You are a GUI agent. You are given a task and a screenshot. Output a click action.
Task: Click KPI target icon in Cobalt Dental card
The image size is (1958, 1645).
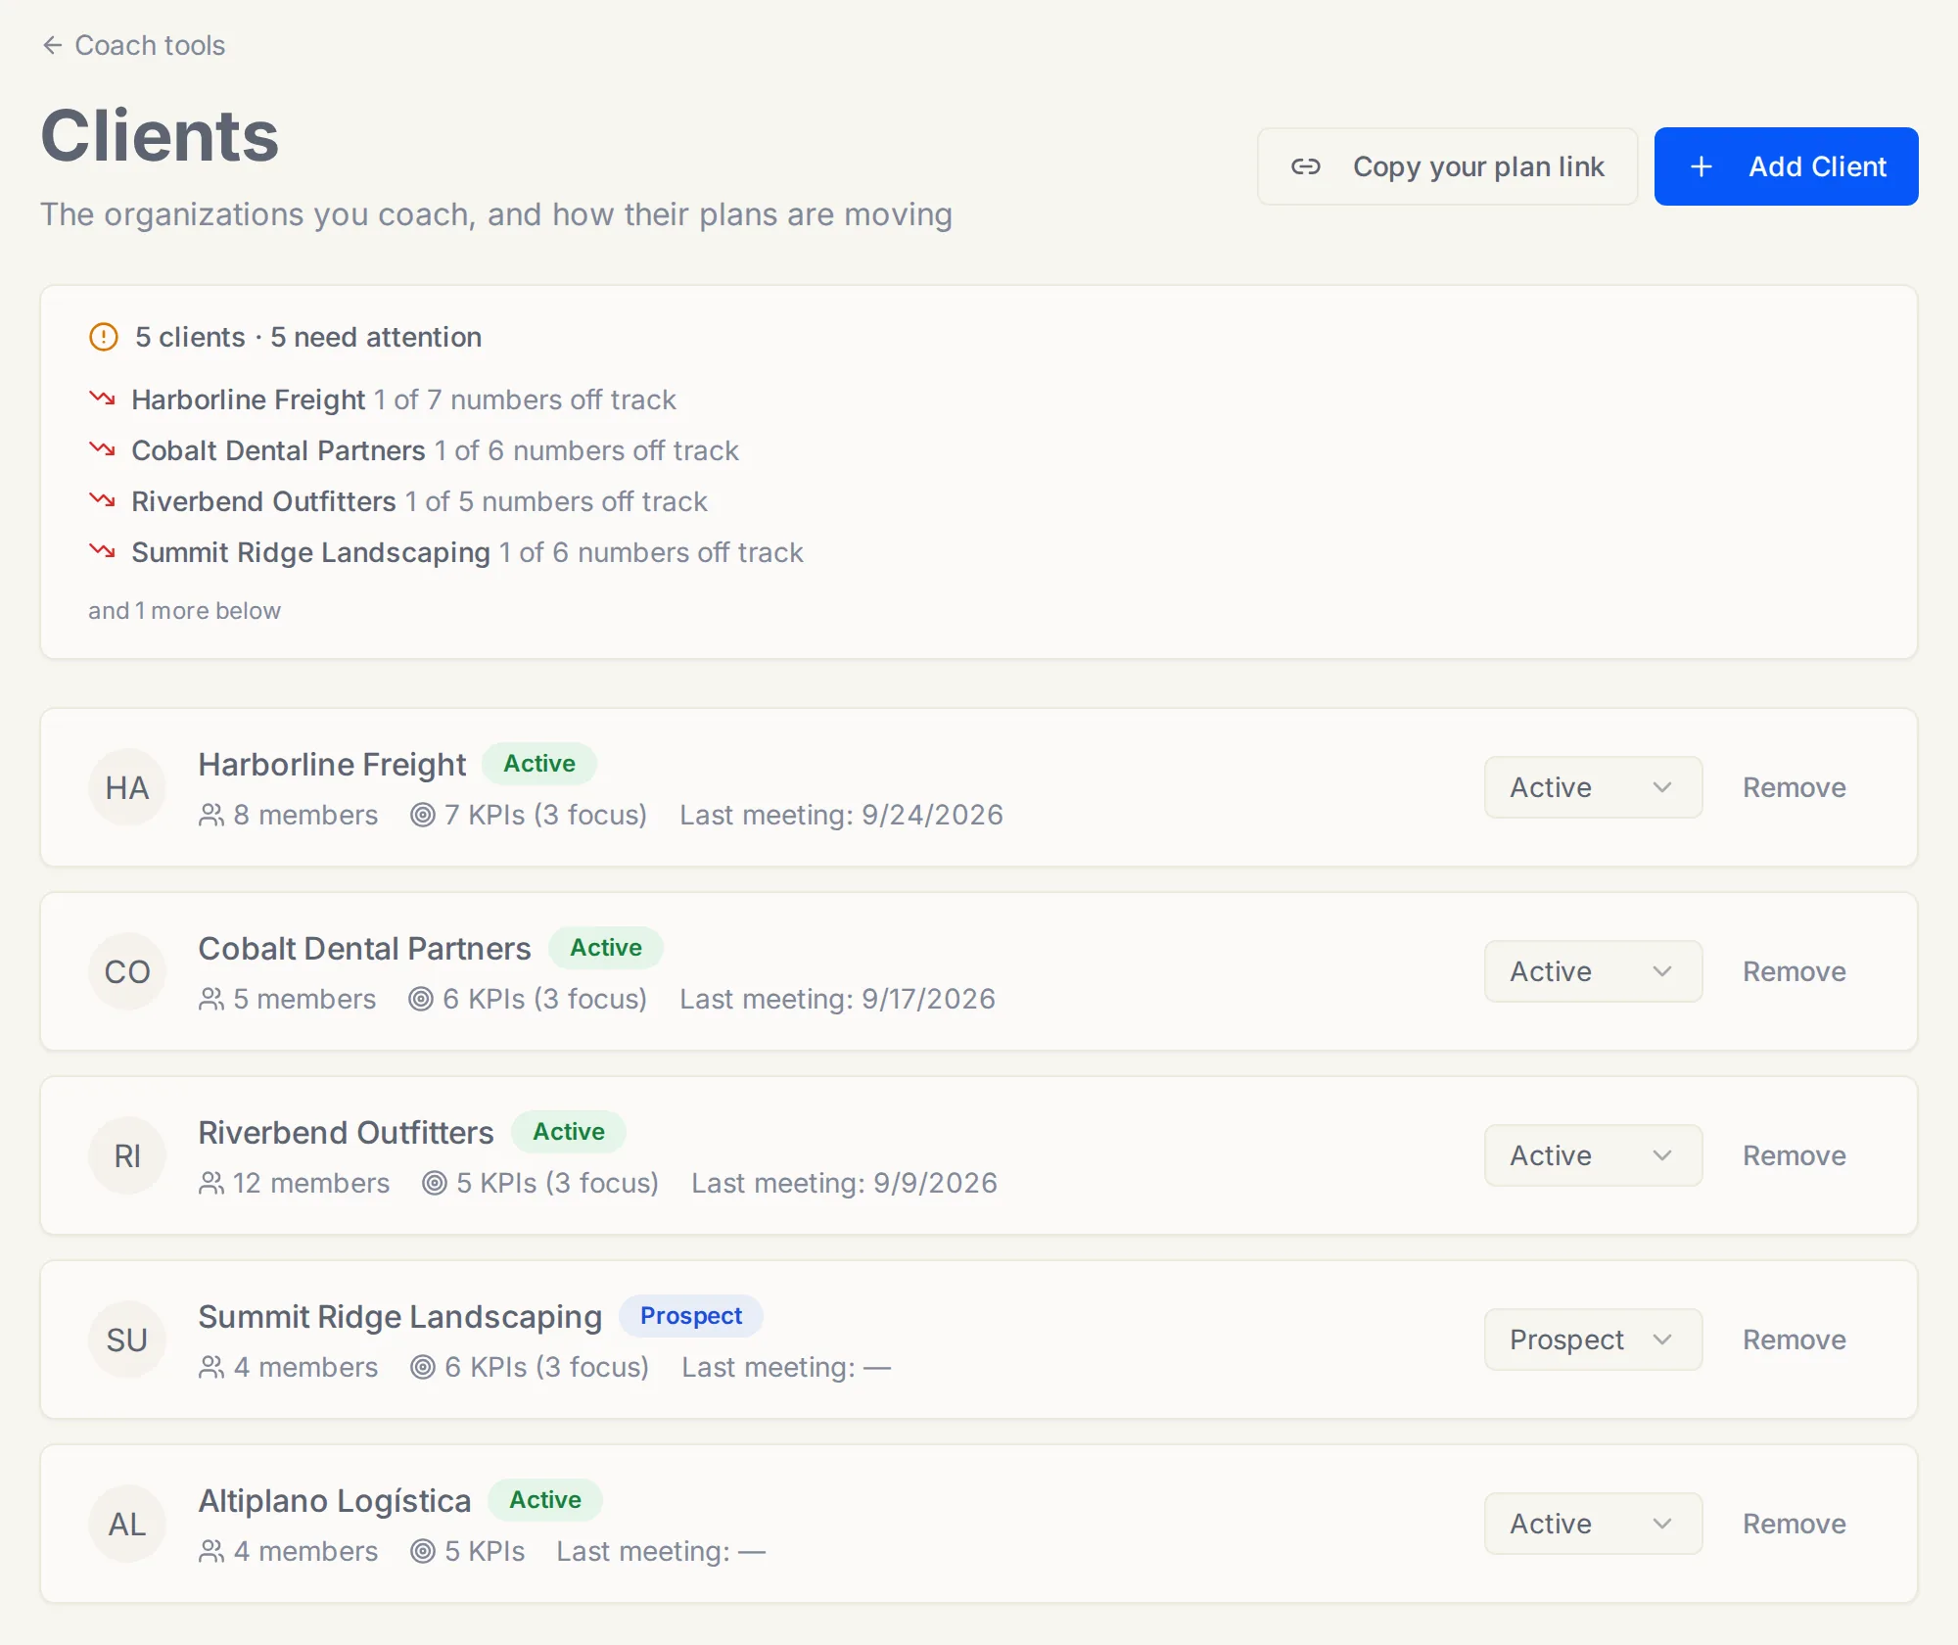(420, 999)
